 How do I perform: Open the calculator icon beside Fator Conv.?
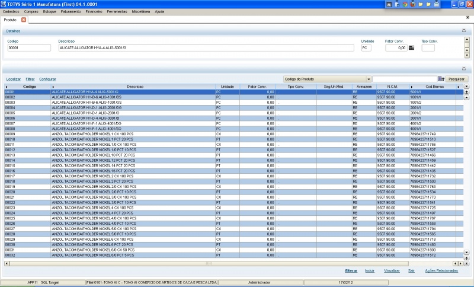[412, 47]
